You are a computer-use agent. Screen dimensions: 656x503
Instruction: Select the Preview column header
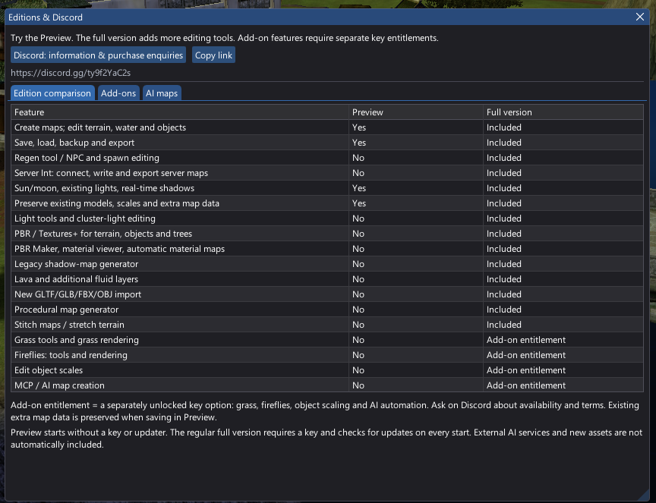coord(416,112)
